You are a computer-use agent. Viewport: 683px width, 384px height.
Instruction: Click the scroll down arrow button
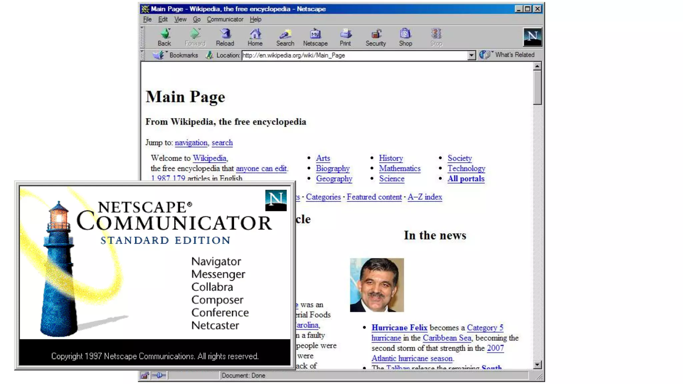pos(537,365)
